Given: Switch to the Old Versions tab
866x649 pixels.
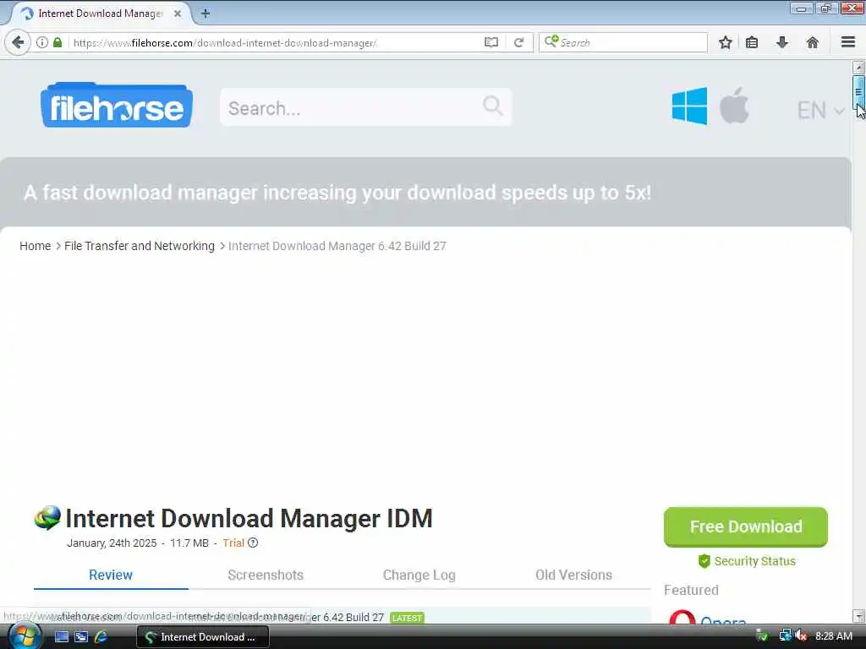Looking at the screenshot, I should [x=574, y=575].
